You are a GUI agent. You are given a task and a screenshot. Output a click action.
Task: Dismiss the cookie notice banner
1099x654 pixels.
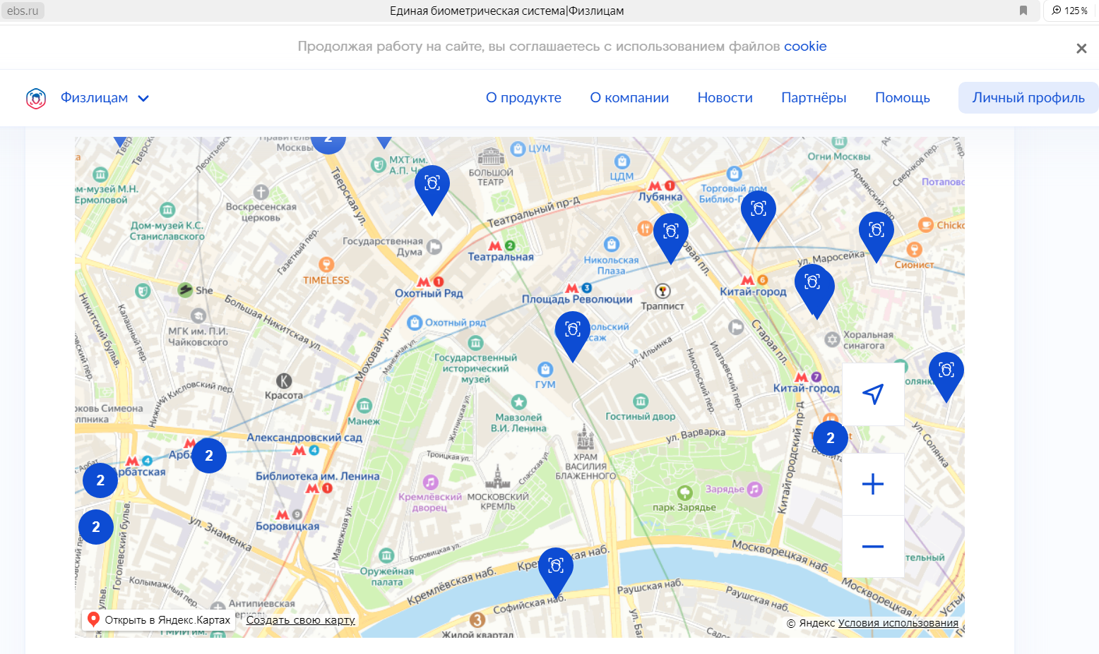pyautogui.click(x=1081, y=48)
